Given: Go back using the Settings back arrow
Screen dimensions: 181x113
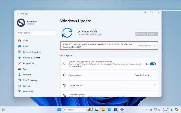Looking at the screenshot, I should 18,14.
